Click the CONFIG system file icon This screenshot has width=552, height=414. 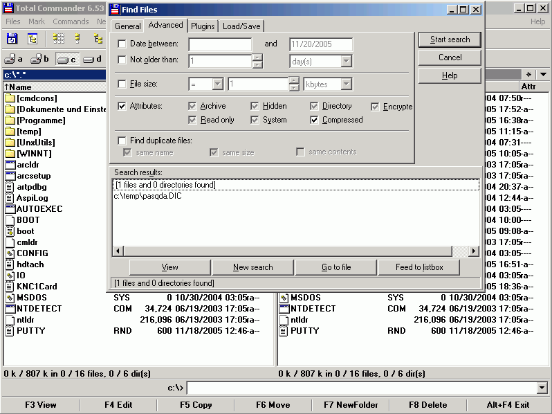click(x=10, y=253)
